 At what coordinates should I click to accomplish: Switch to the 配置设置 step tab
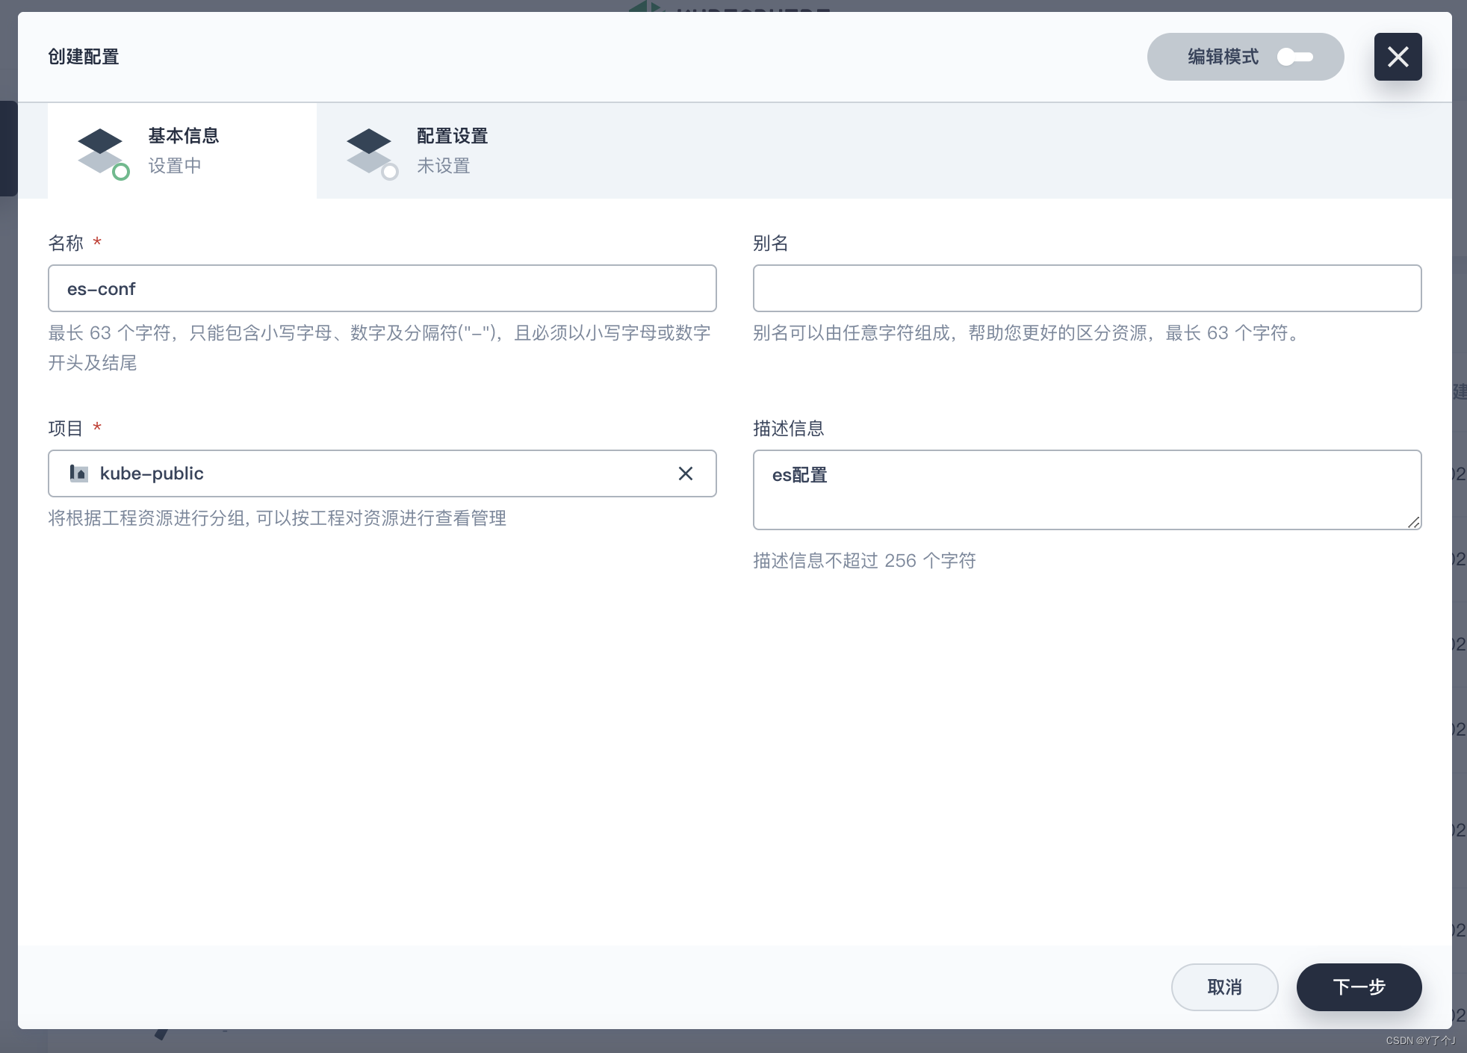451,150
